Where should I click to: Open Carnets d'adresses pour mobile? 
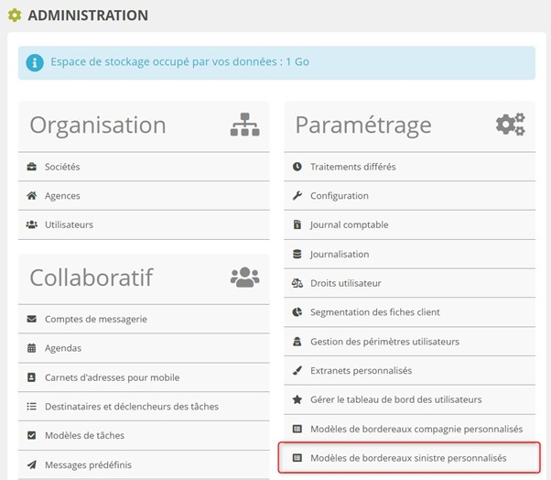pos(112,377)
